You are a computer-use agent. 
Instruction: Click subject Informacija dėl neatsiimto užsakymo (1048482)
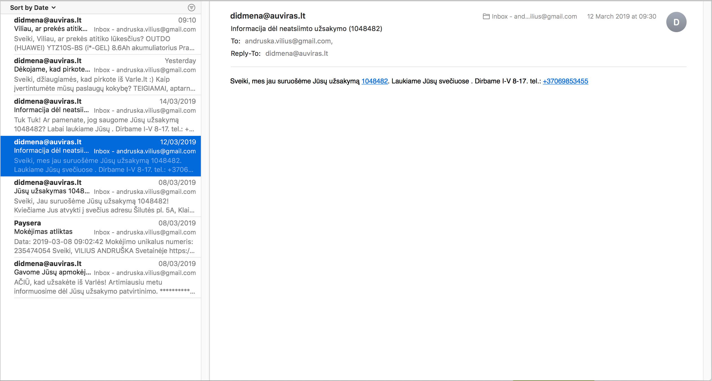[306, 29]
